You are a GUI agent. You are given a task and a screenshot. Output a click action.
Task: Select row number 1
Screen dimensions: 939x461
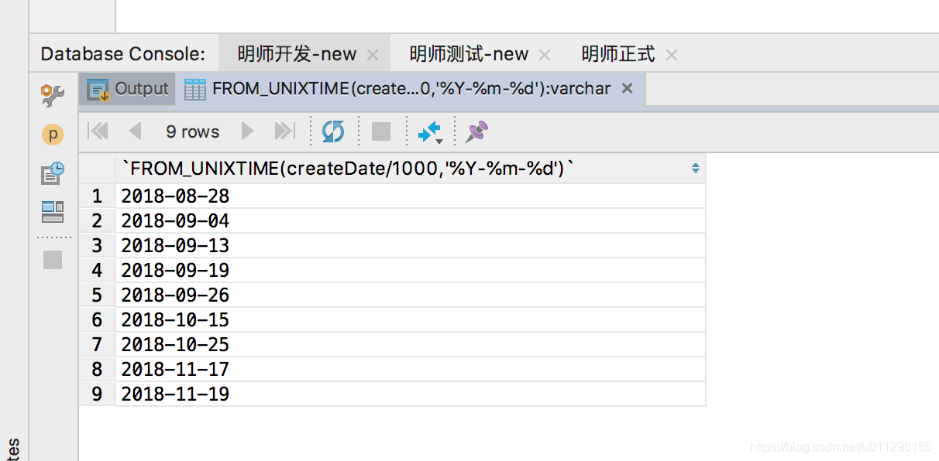point(98,196)
